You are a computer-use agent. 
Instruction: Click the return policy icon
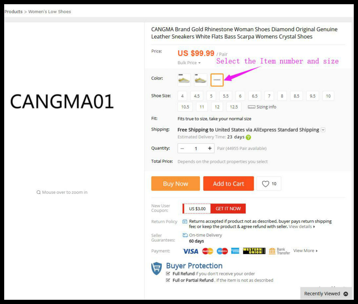[185, 221]
